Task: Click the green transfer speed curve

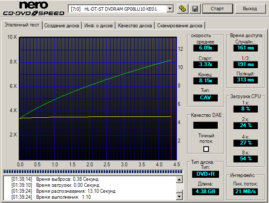Action: [96, 84]
